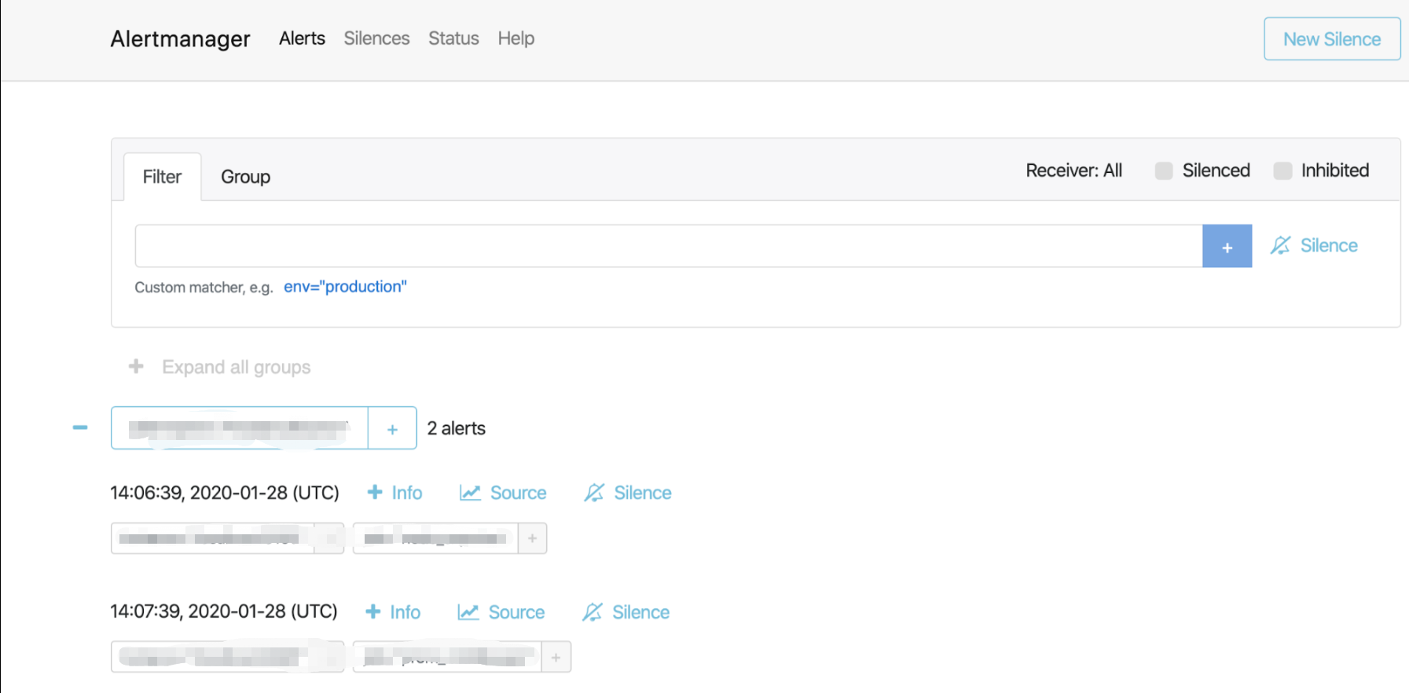The width and height of the screenshot is (1409, 693).
Task: Click first blurred label of 14:06:39 alert
Action: (213, 538)
